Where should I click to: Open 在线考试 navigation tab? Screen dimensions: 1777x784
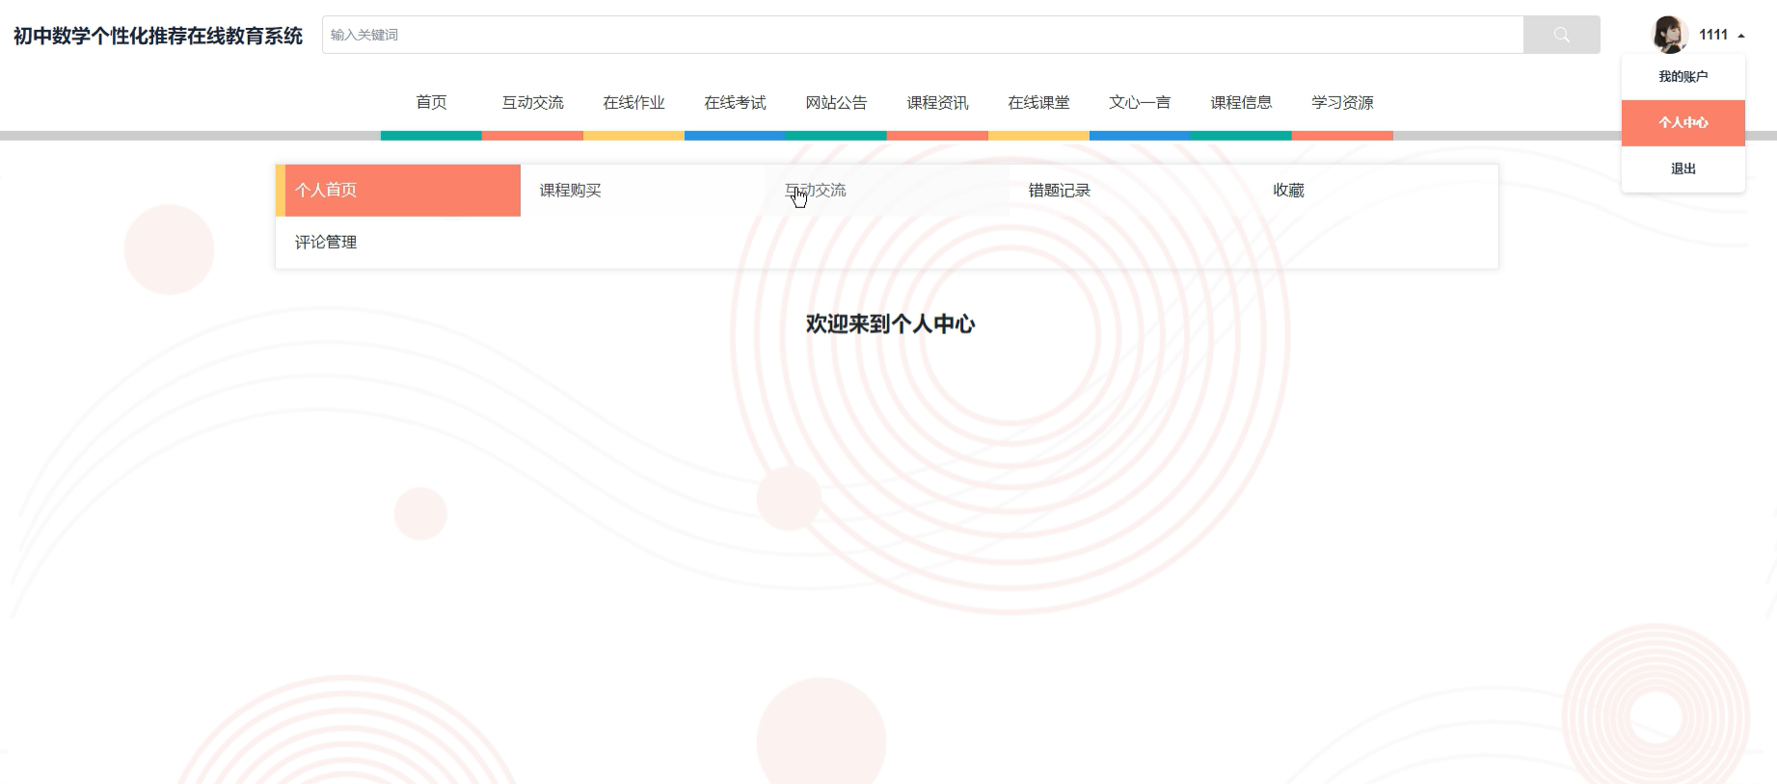pyautogui.click(x=735, y=102)
